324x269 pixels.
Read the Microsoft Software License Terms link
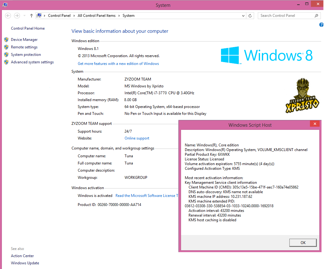click(x=147, y=196)
